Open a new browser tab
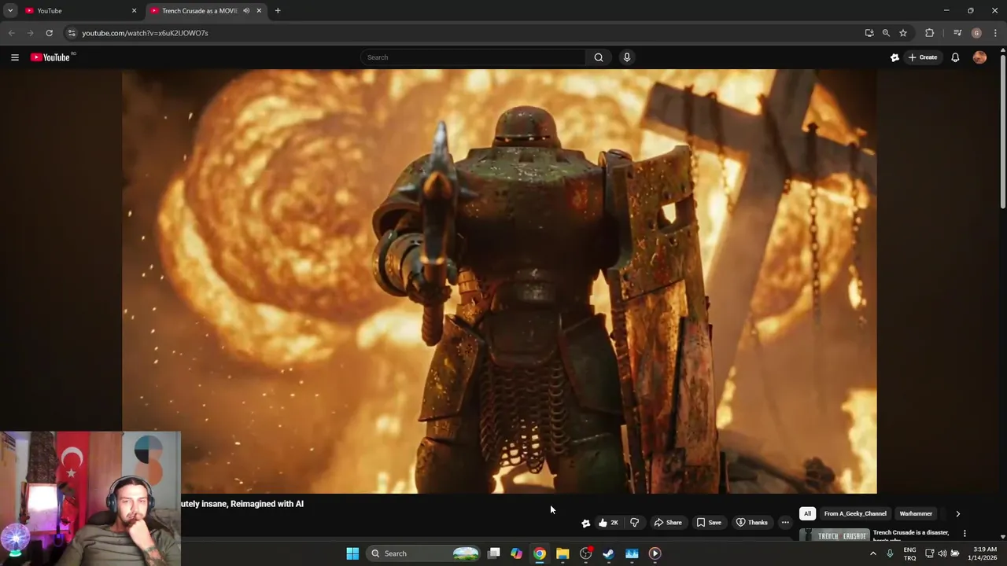This screenshot has width=1007, height=566. [x=278, y=11]
